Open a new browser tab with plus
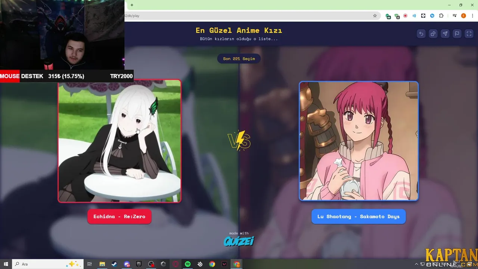 click(132, 5)
